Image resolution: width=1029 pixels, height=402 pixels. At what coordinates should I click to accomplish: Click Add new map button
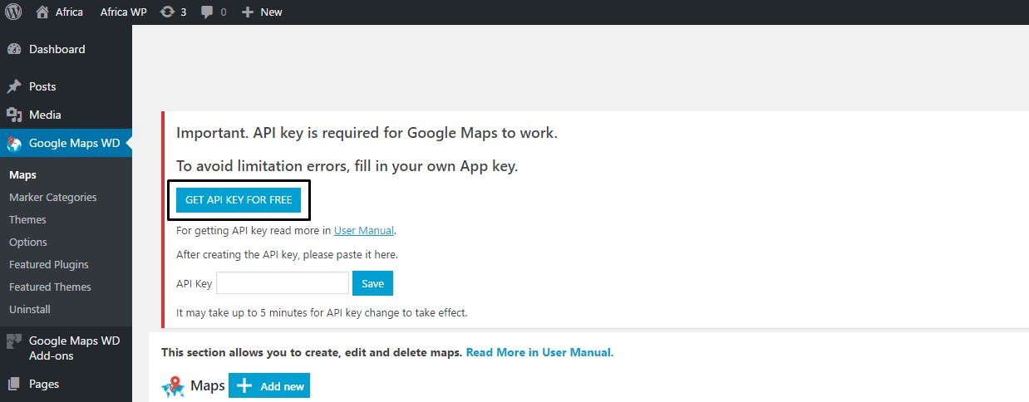[269, 386]
